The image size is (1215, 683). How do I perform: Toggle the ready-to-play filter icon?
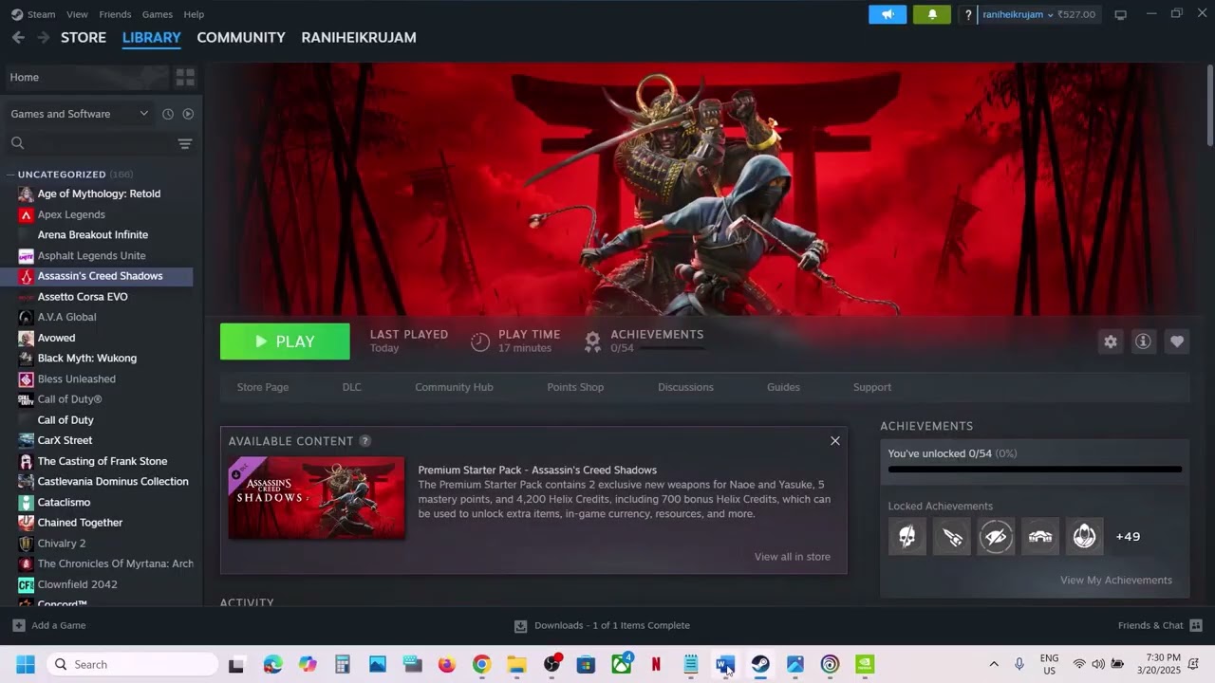tap(188, 114)
